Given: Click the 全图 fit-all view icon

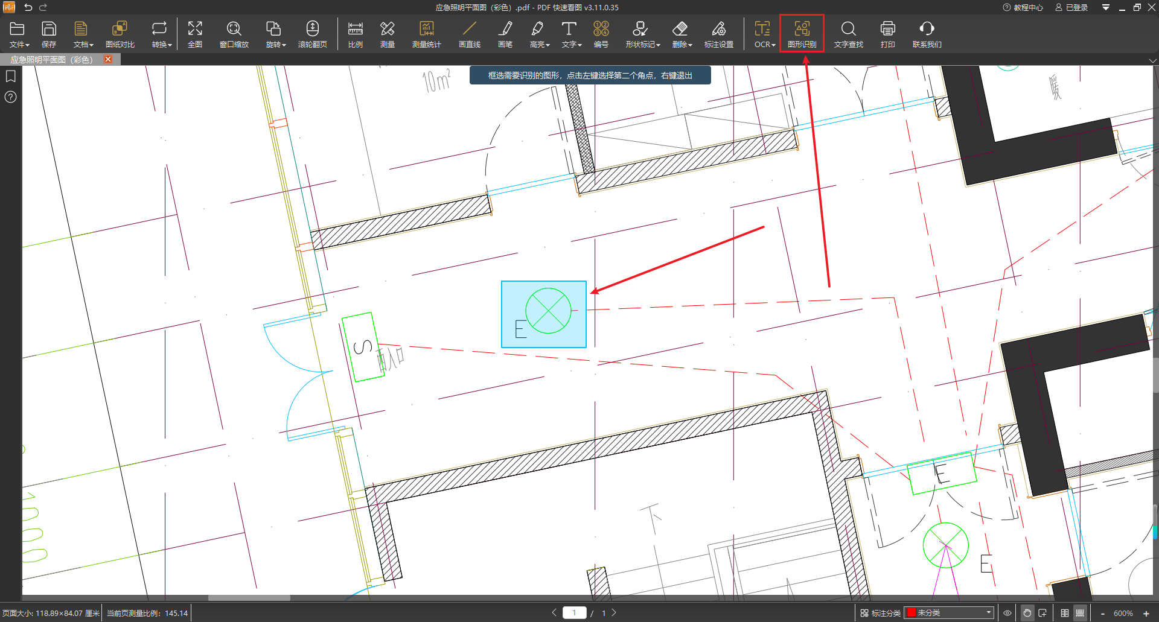Looking at the screenshot, I should (195, 34).
